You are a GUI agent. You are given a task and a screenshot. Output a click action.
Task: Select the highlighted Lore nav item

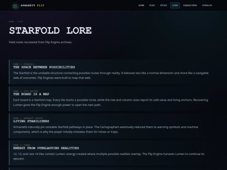[x=175, y=5]
